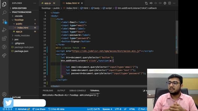Screen dimensions: 198x111
Task: Select the Terminal panel tab
Action: tap(95, 90)
